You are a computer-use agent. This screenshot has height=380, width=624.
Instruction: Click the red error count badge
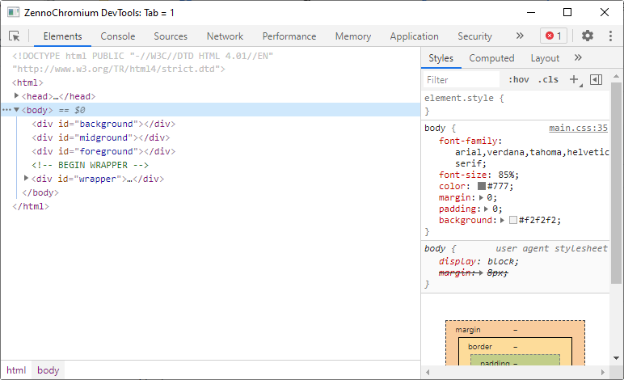[x=554, y=36]
